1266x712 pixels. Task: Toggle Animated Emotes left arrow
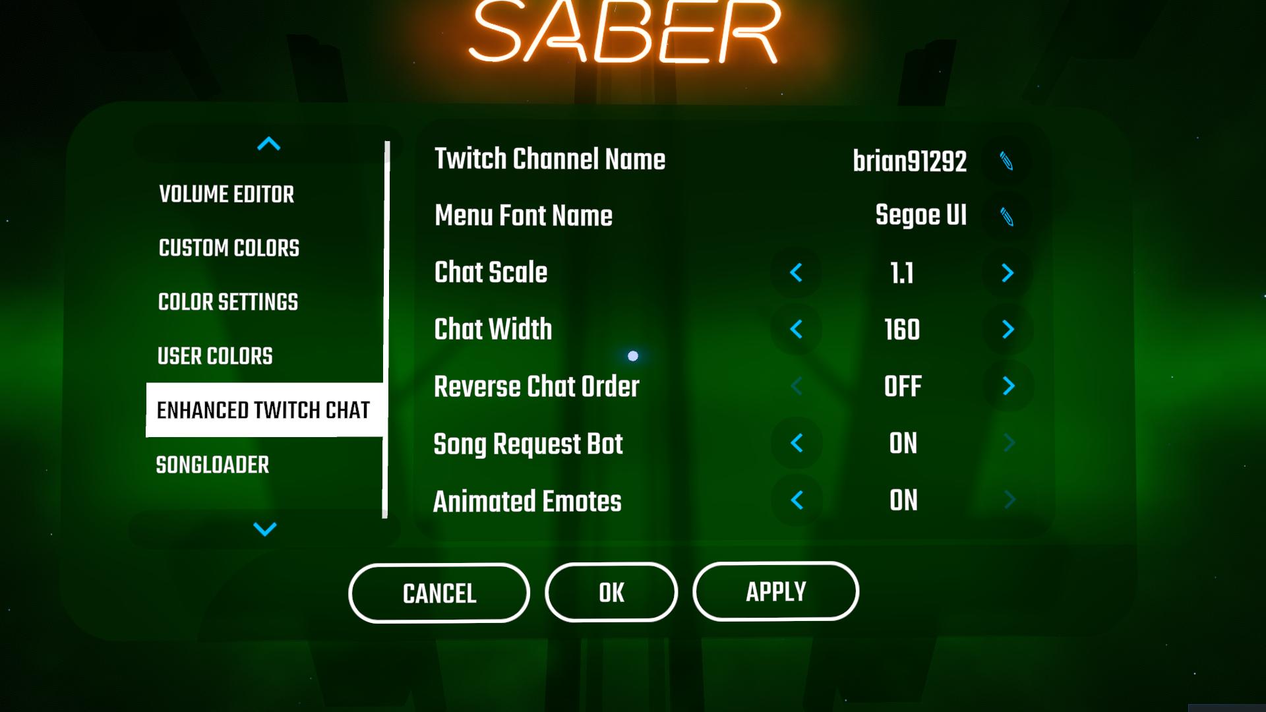(797, 502)
